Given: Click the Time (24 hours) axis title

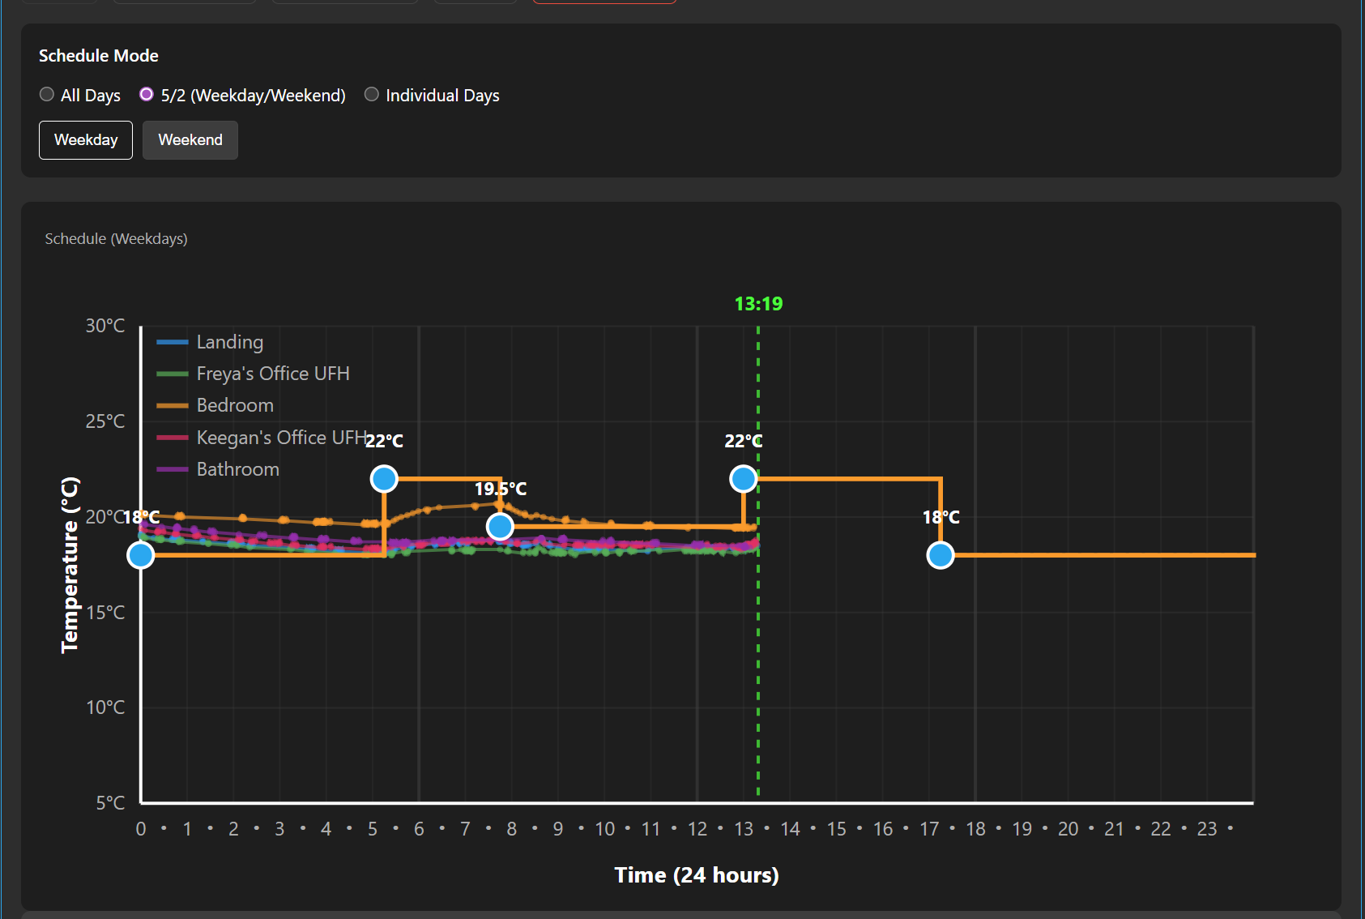Looking at the screenshot, I should 697,875.
